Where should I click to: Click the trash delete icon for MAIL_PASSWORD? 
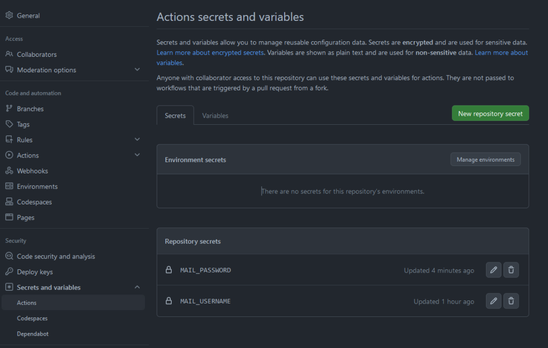coord(511,270)
